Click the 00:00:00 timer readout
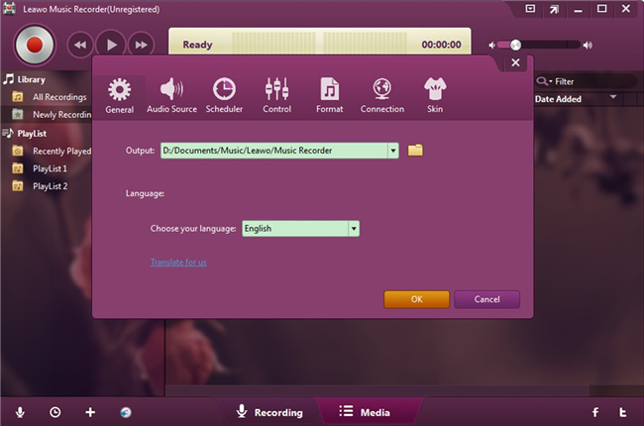Viewport: 644px width, 426px height. pos(441,45)
